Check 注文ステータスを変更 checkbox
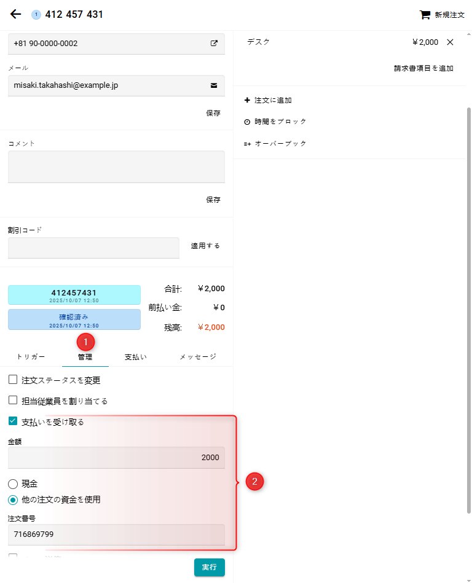The width and height of the screenshot is (472, 583). coord(13,380)
